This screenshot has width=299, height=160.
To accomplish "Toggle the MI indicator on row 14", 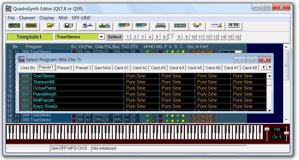I will coord(148,116).
